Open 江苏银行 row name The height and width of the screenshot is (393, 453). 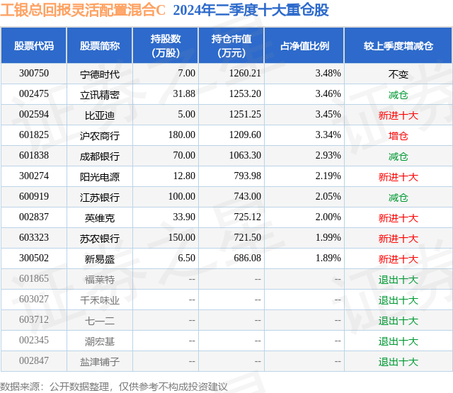tap(100, 198)
